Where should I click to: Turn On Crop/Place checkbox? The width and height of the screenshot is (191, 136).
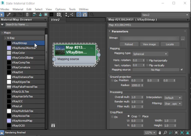112,117
